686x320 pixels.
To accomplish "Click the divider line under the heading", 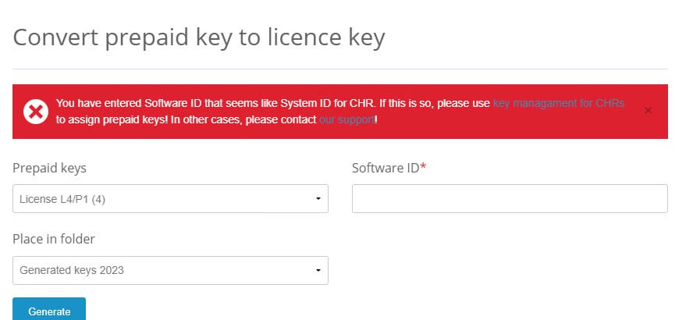I will (x=340, y=69).
